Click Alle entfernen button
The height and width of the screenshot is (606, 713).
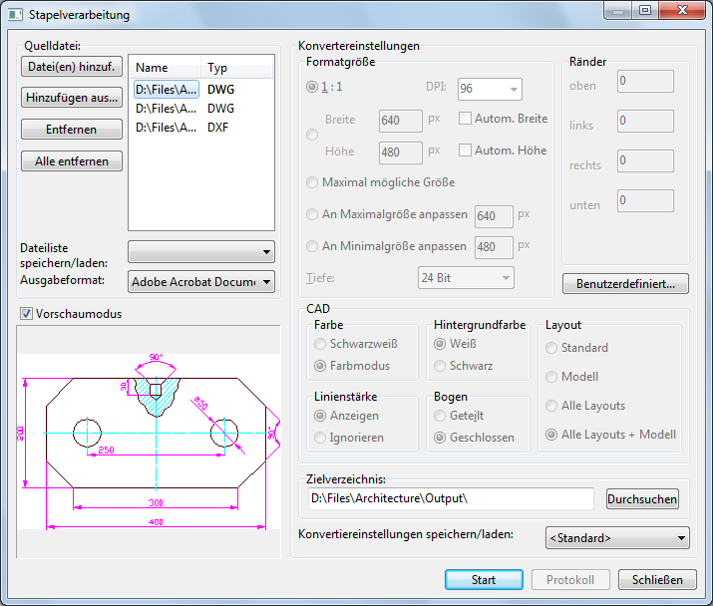(71, 161)
